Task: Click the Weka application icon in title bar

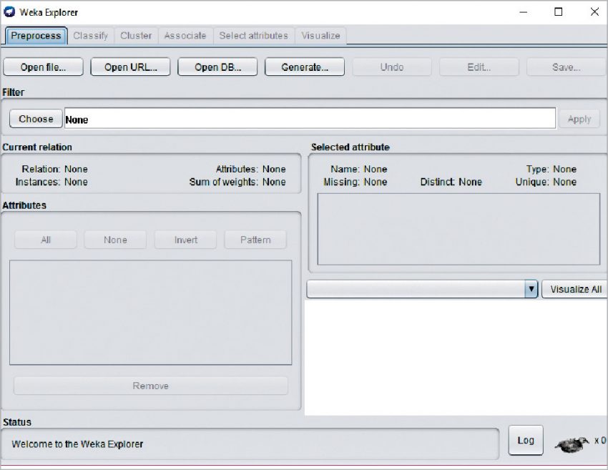Action: click(9, 11)
